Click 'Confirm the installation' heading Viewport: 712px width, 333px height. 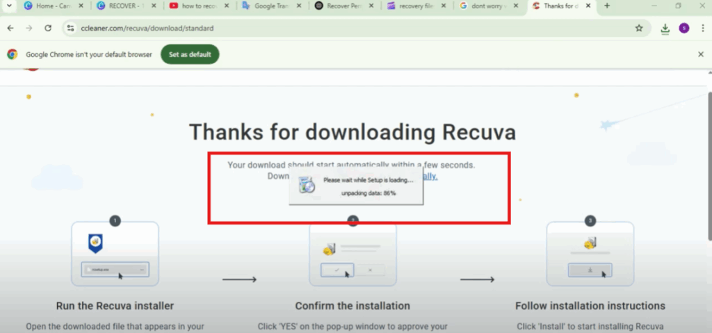(353, 306)
